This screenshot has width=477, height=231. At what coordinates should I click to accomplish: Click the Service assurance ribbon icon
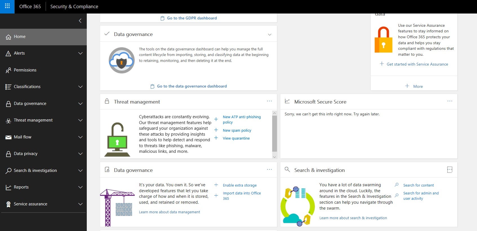tap(8, 204)
